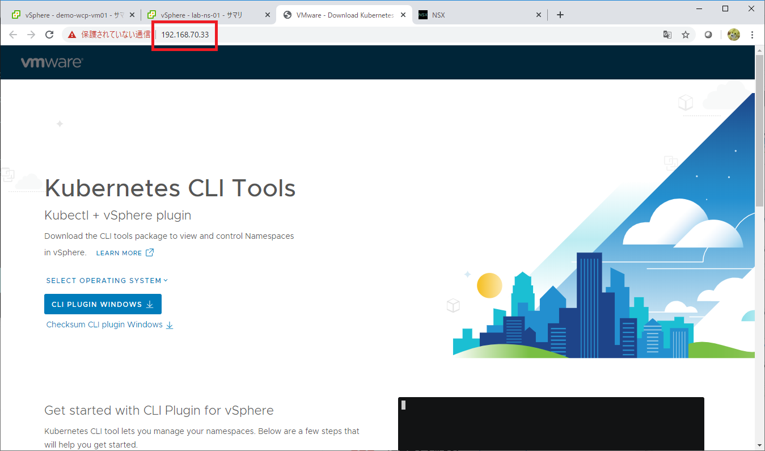Close the vSphere lab-ns-01 tab

[x=268, y=15]
